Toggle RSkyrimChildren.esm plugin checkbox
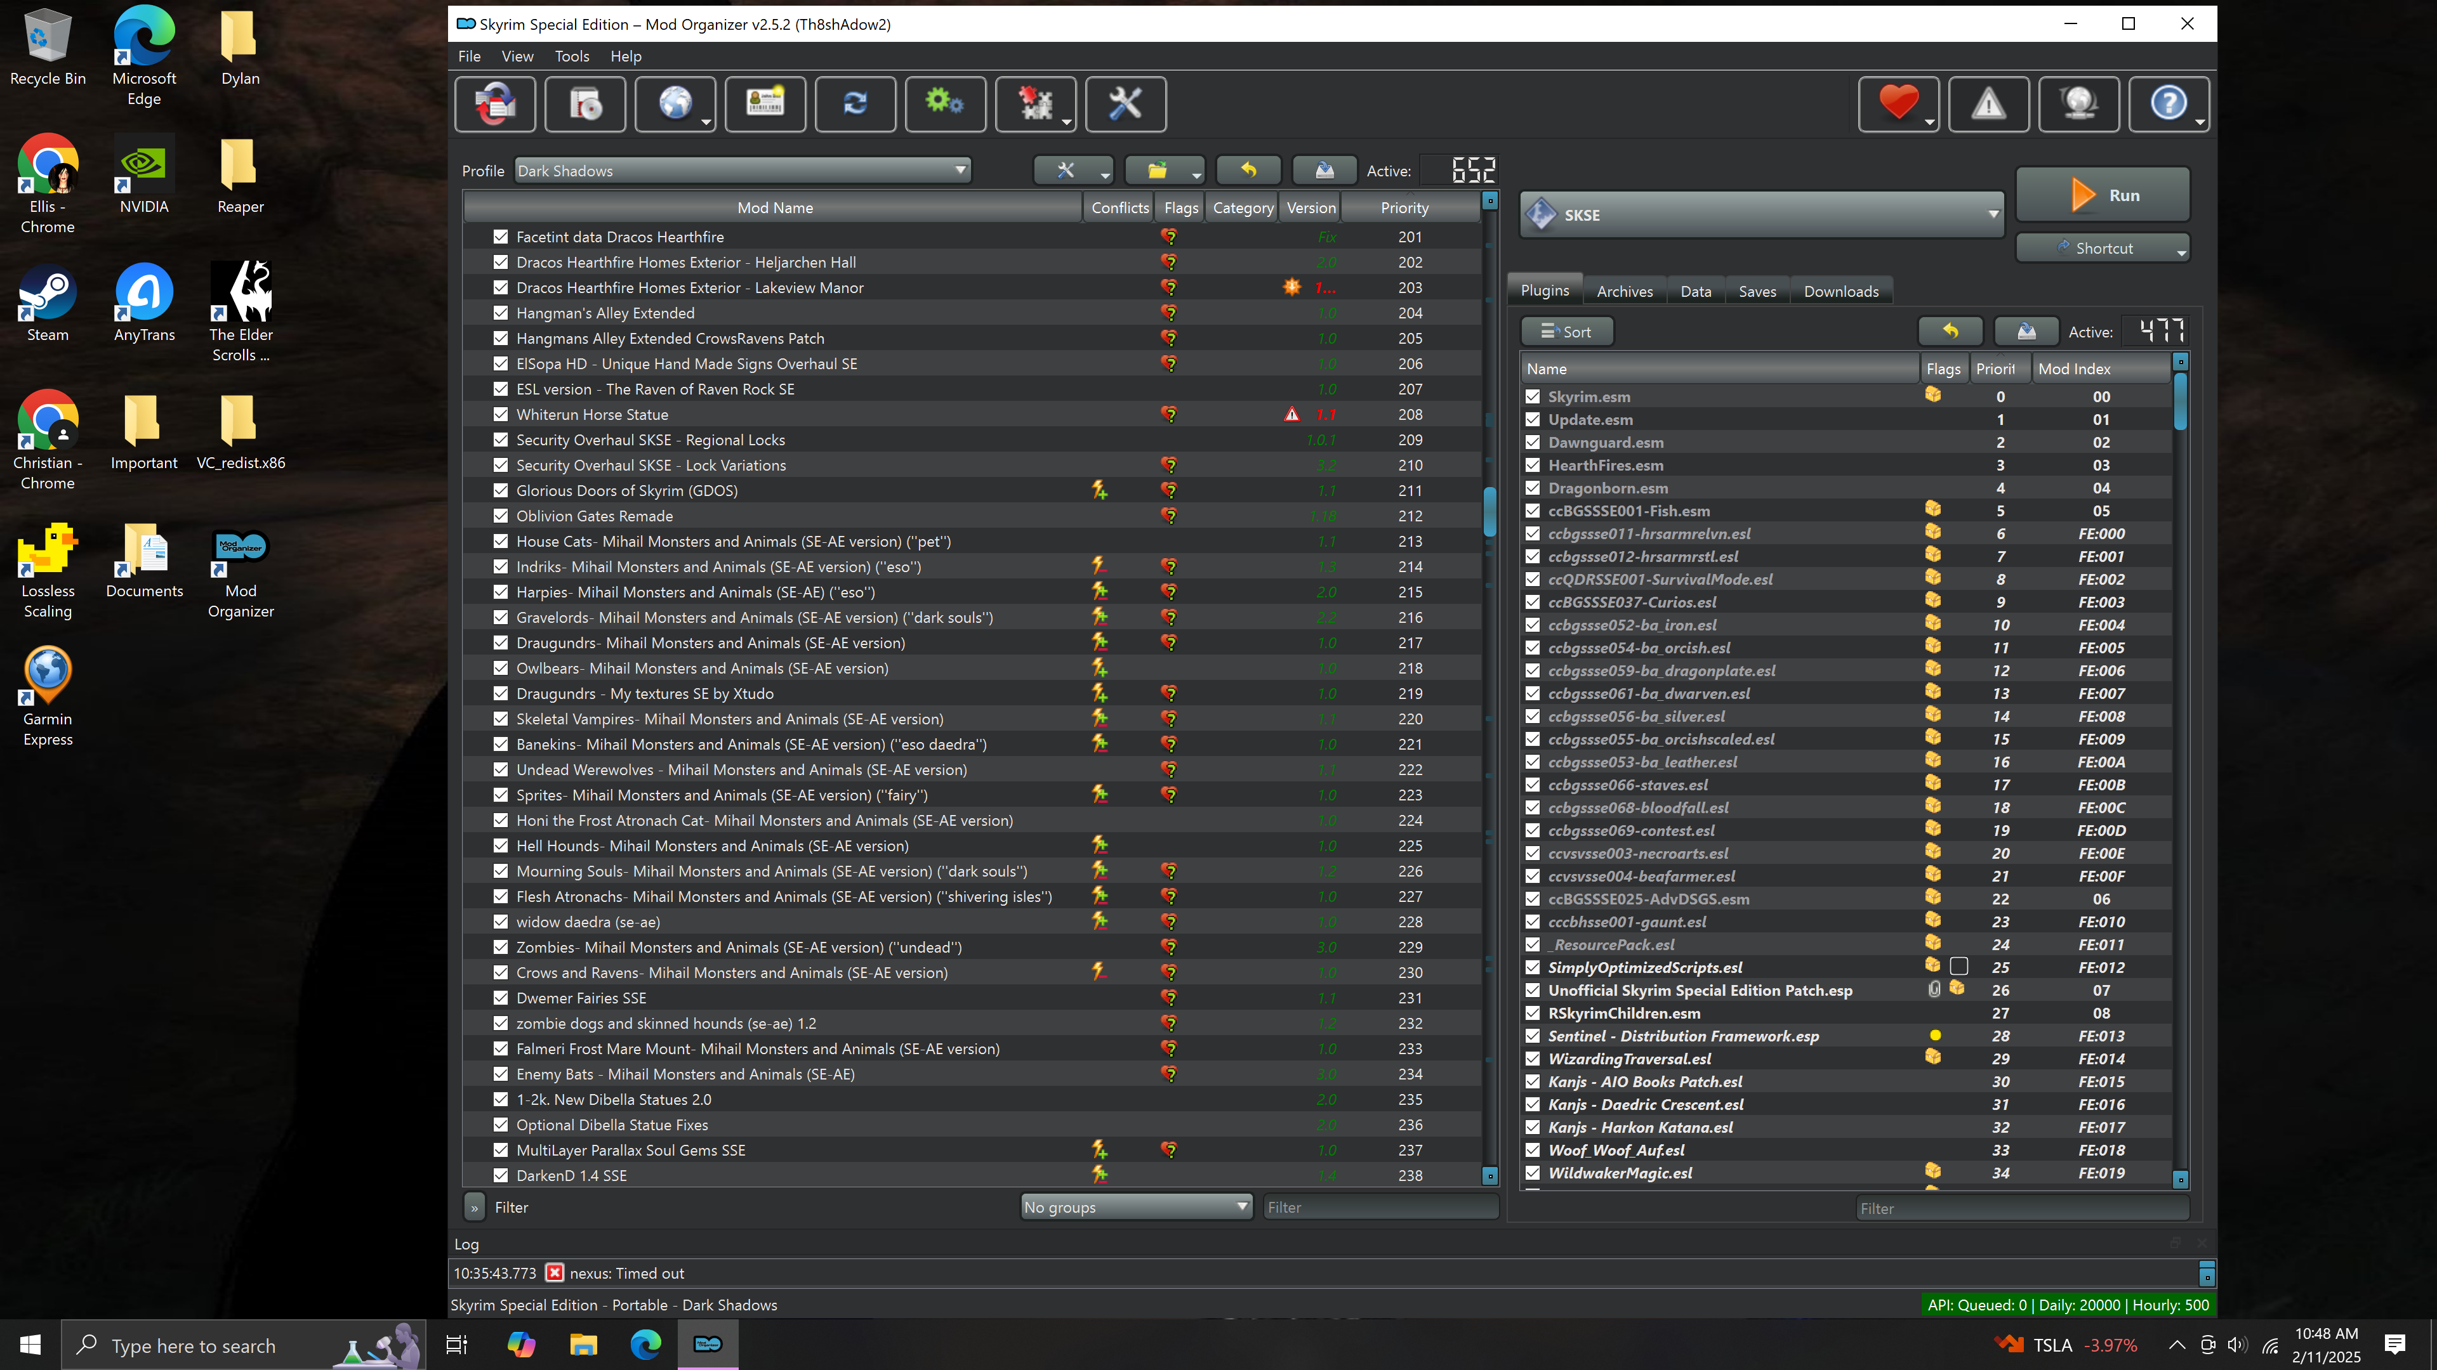Screen dimensions: 2437x1370 pyautogui.click(x=1533, y=1013)
